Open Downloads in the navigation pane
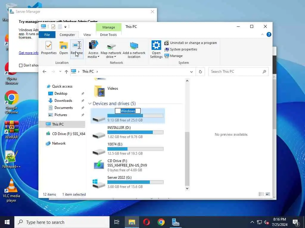 pos(63,101)
